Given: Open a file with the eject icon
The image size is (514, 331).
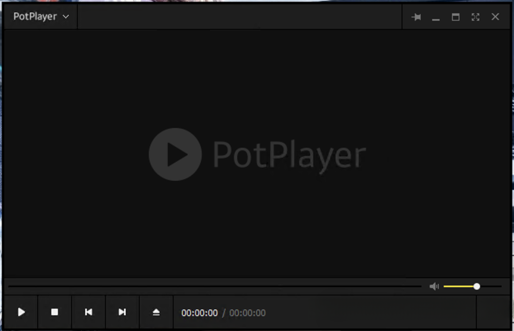Looking at the screenshot, I should click(157, 312).
